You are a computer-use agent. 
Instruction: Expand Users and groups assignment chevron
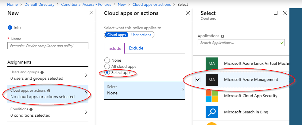pos(86,75)
